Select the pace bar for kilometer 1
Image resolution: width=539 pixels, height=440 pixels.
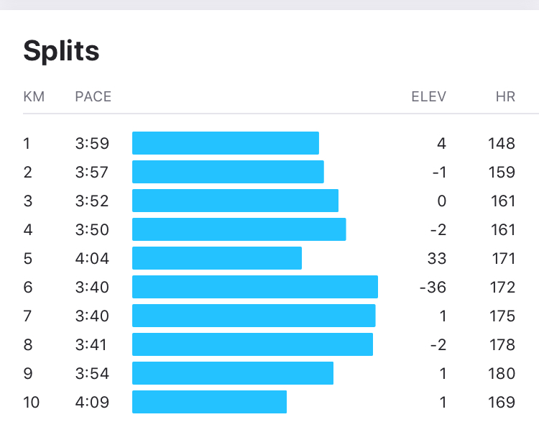(226, 143)
